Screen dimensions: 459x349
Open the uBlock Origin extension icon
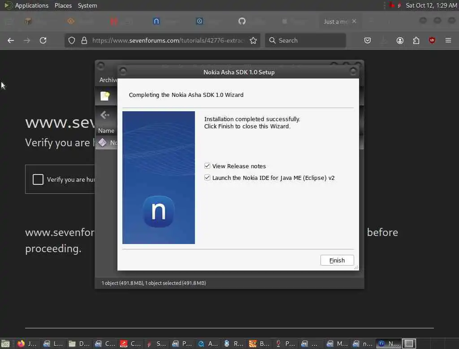432,40
